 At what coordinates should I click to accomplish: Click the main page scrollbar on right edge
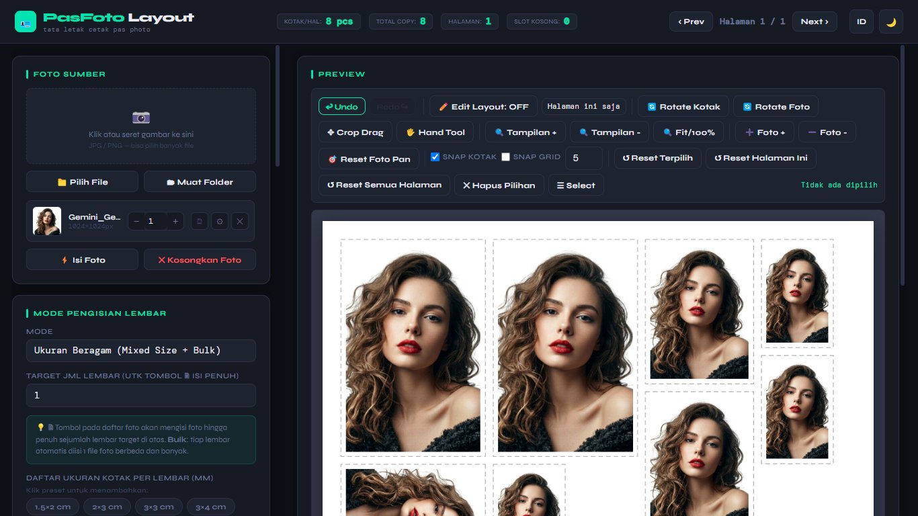[x=904, y=165]
